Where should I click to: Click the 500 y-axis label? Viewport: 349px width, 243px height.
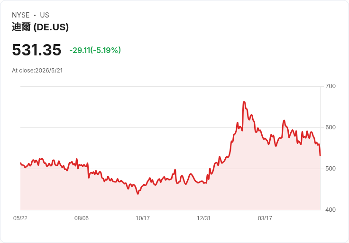[x=331, y=169]
